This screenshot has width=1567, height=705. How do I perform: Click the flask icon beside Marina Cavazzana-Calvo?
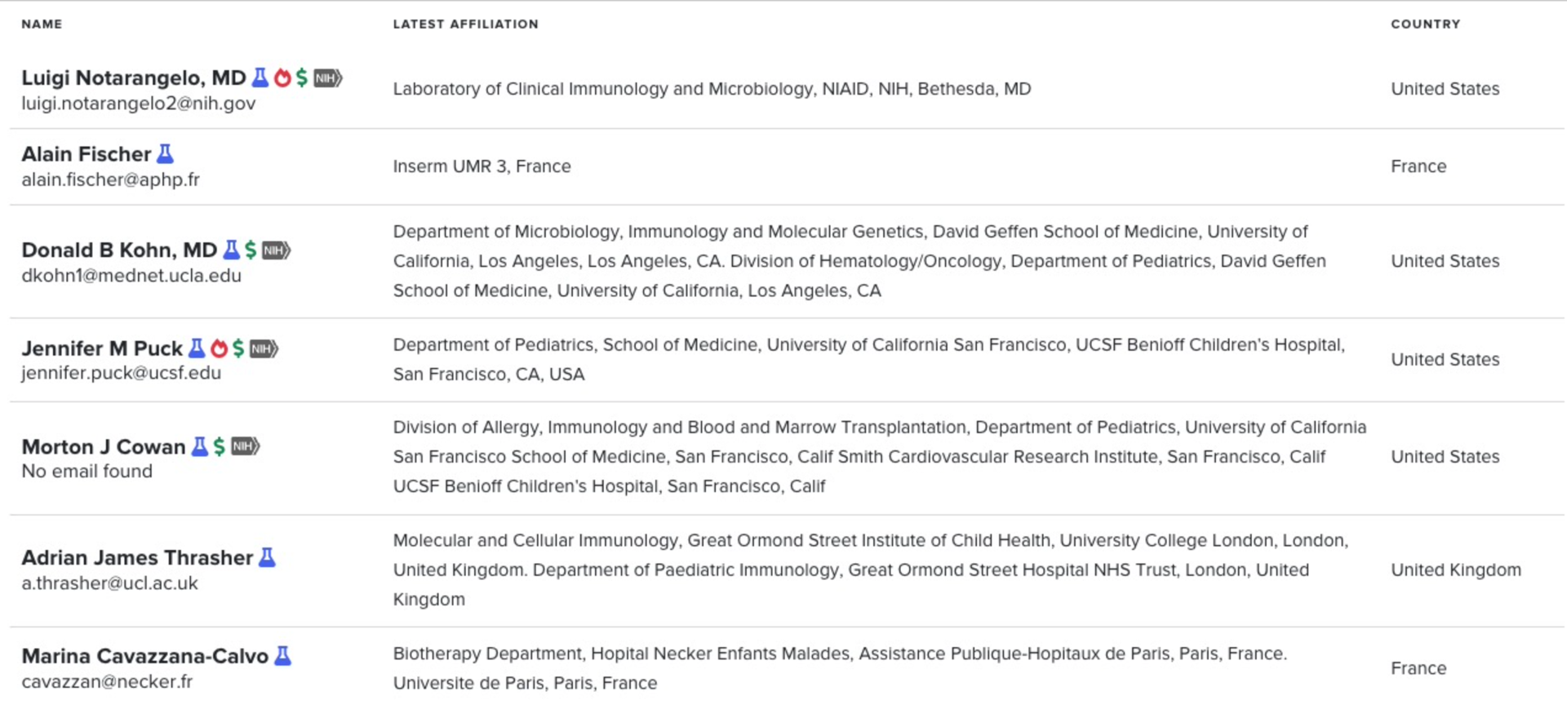pos(282,655)
